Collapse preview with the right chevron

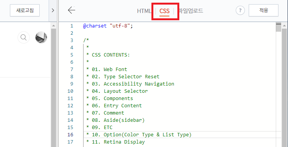tap(53, 10)
